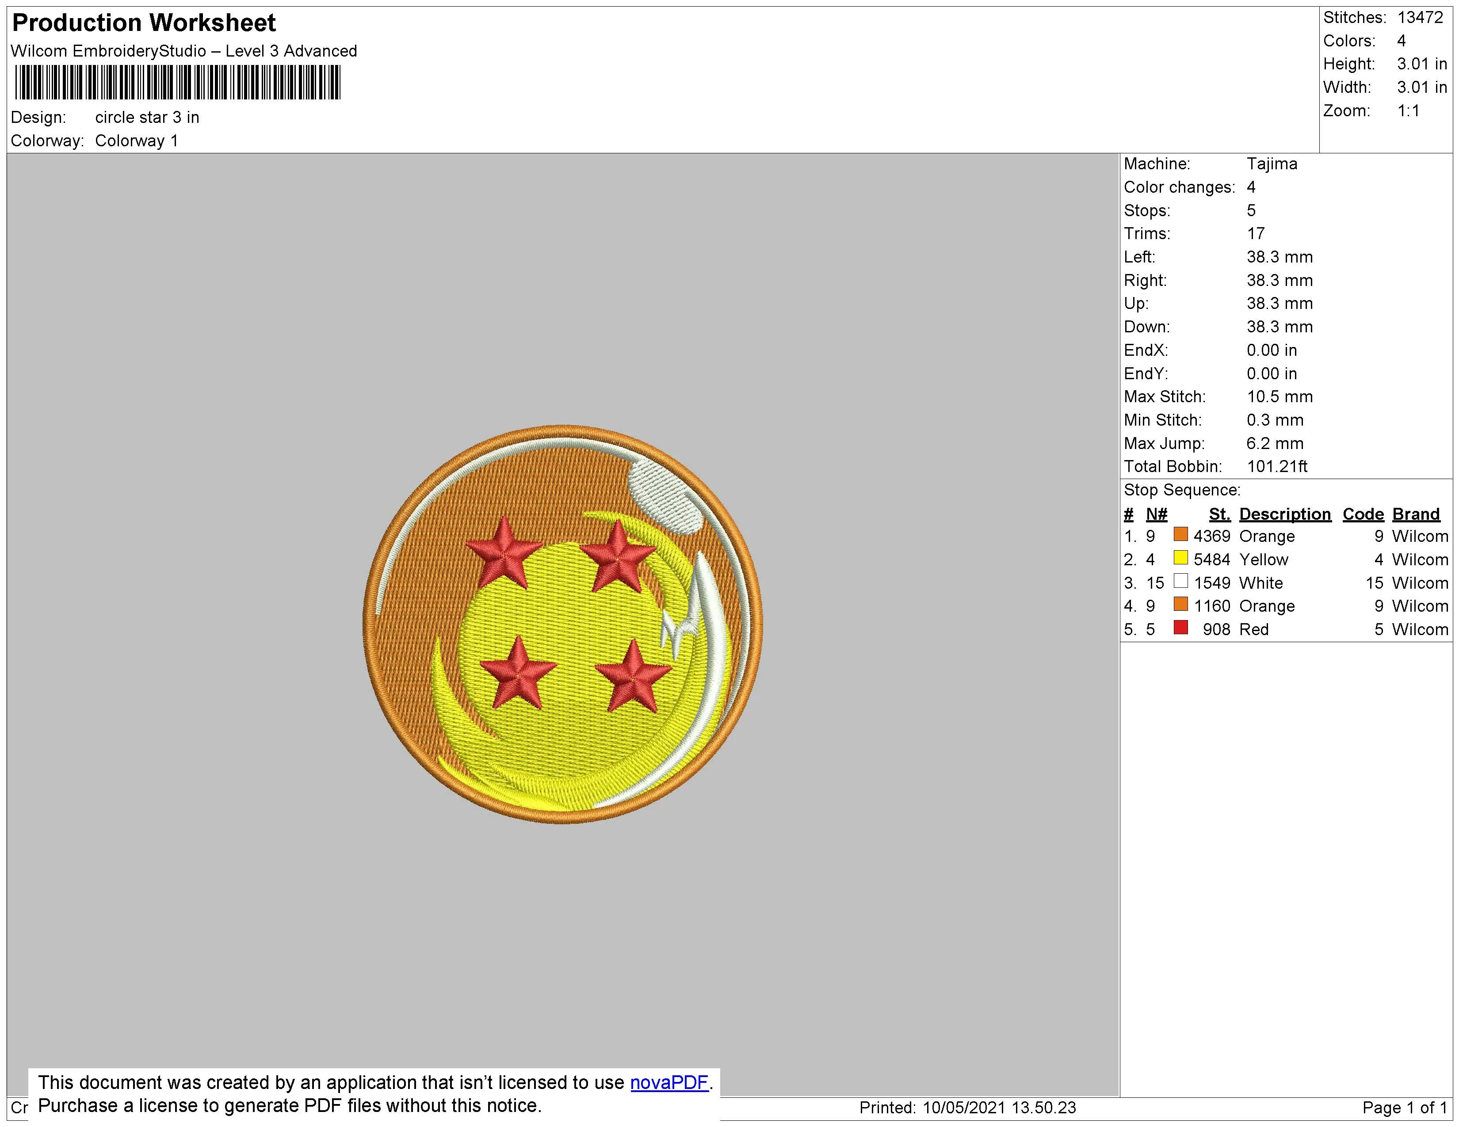Click the 'Brand' column header

(x=1416, y=514)
